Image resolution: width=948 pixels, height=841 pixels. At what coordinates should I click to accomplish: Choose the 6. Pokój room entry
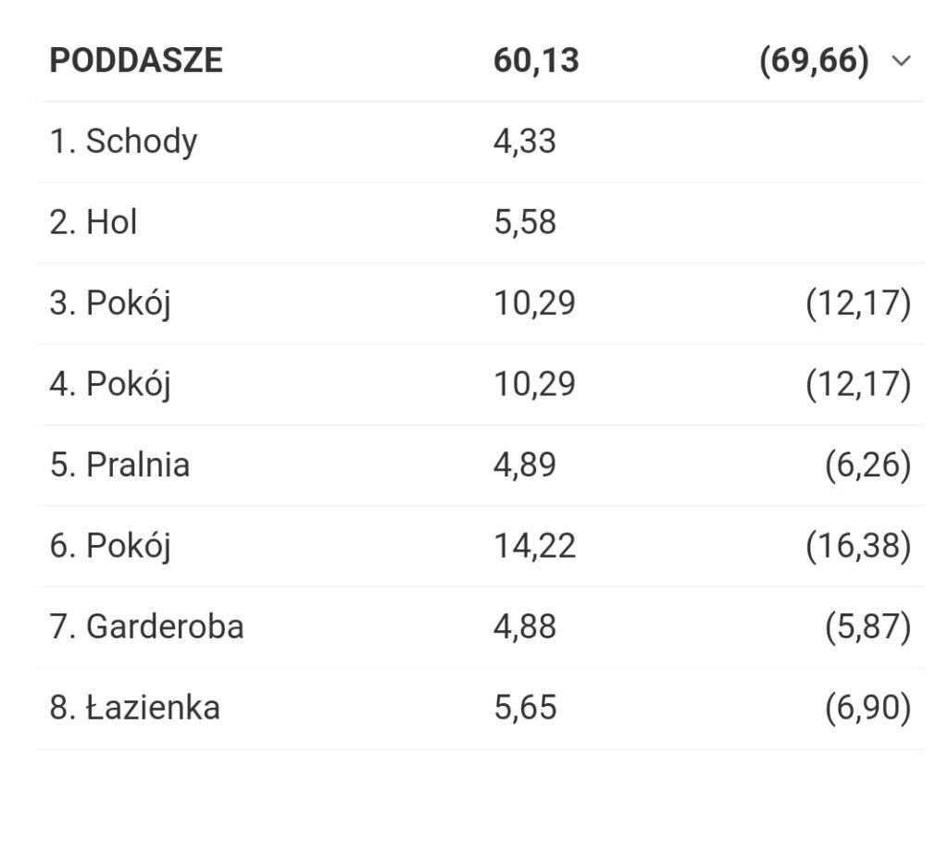point(110,546)
